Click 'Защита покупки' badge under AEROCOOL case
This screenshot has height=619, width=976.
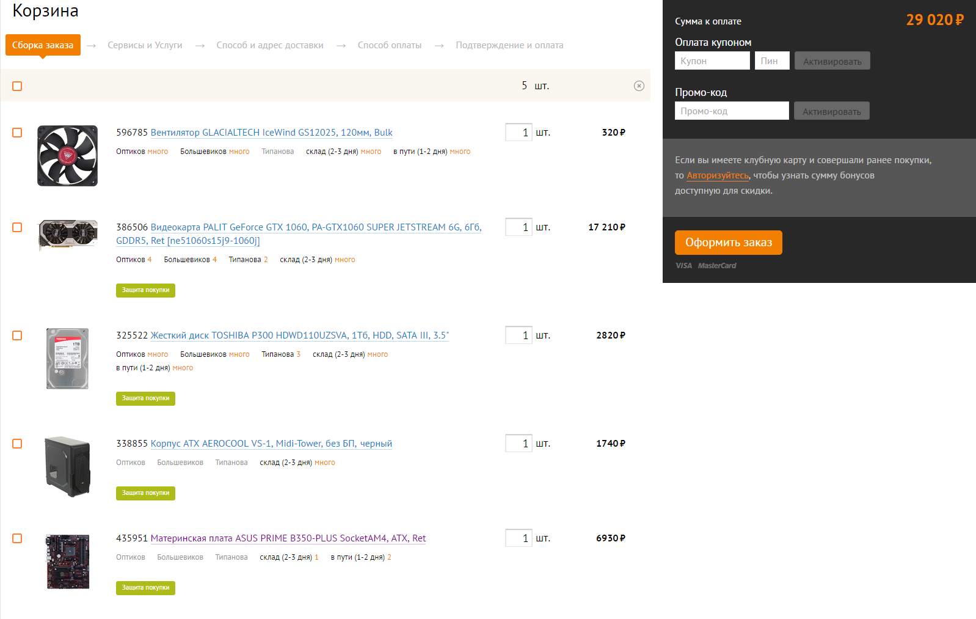coord(145,493)
